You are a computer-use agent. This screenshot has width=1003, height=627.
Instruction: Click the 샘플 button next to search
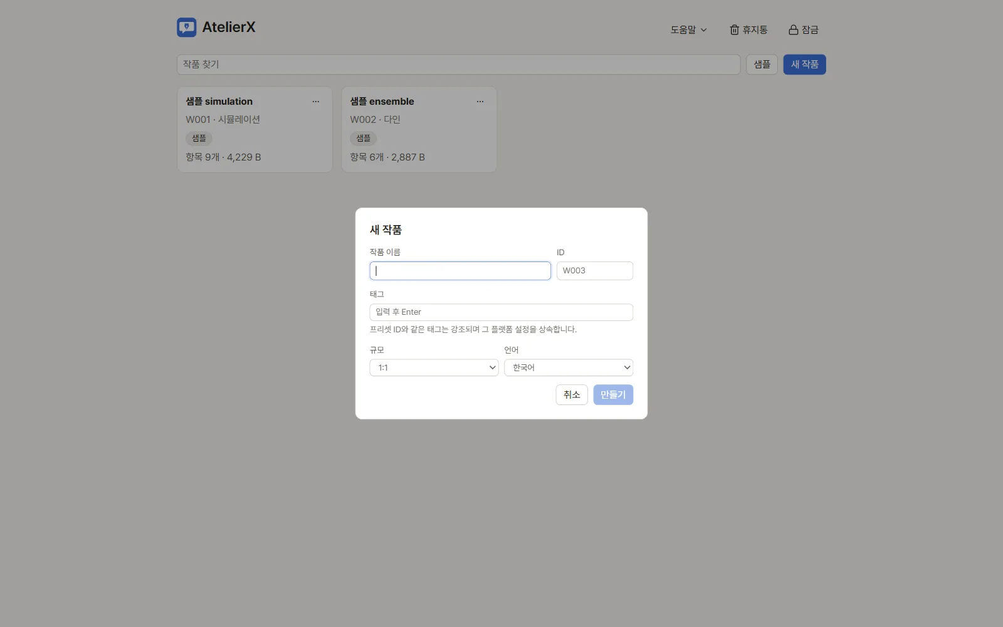tap(762, 65)
